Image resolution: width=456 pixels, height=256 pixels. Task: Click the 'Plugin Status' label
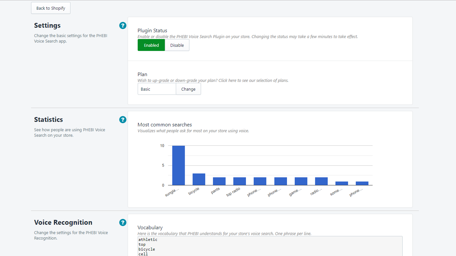pyautogui.click(x=152, y=30)
